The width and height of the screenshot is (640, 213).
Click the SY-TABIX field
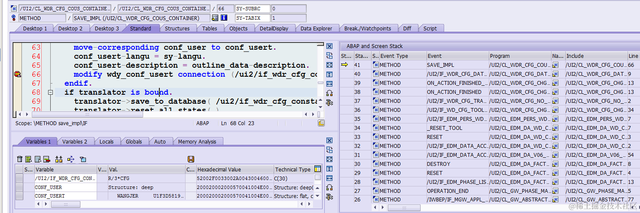click(253, 18)
